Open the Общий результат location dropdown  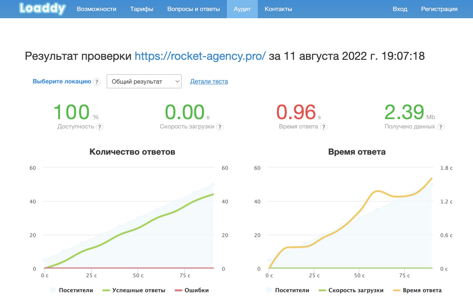coord(144,81)
